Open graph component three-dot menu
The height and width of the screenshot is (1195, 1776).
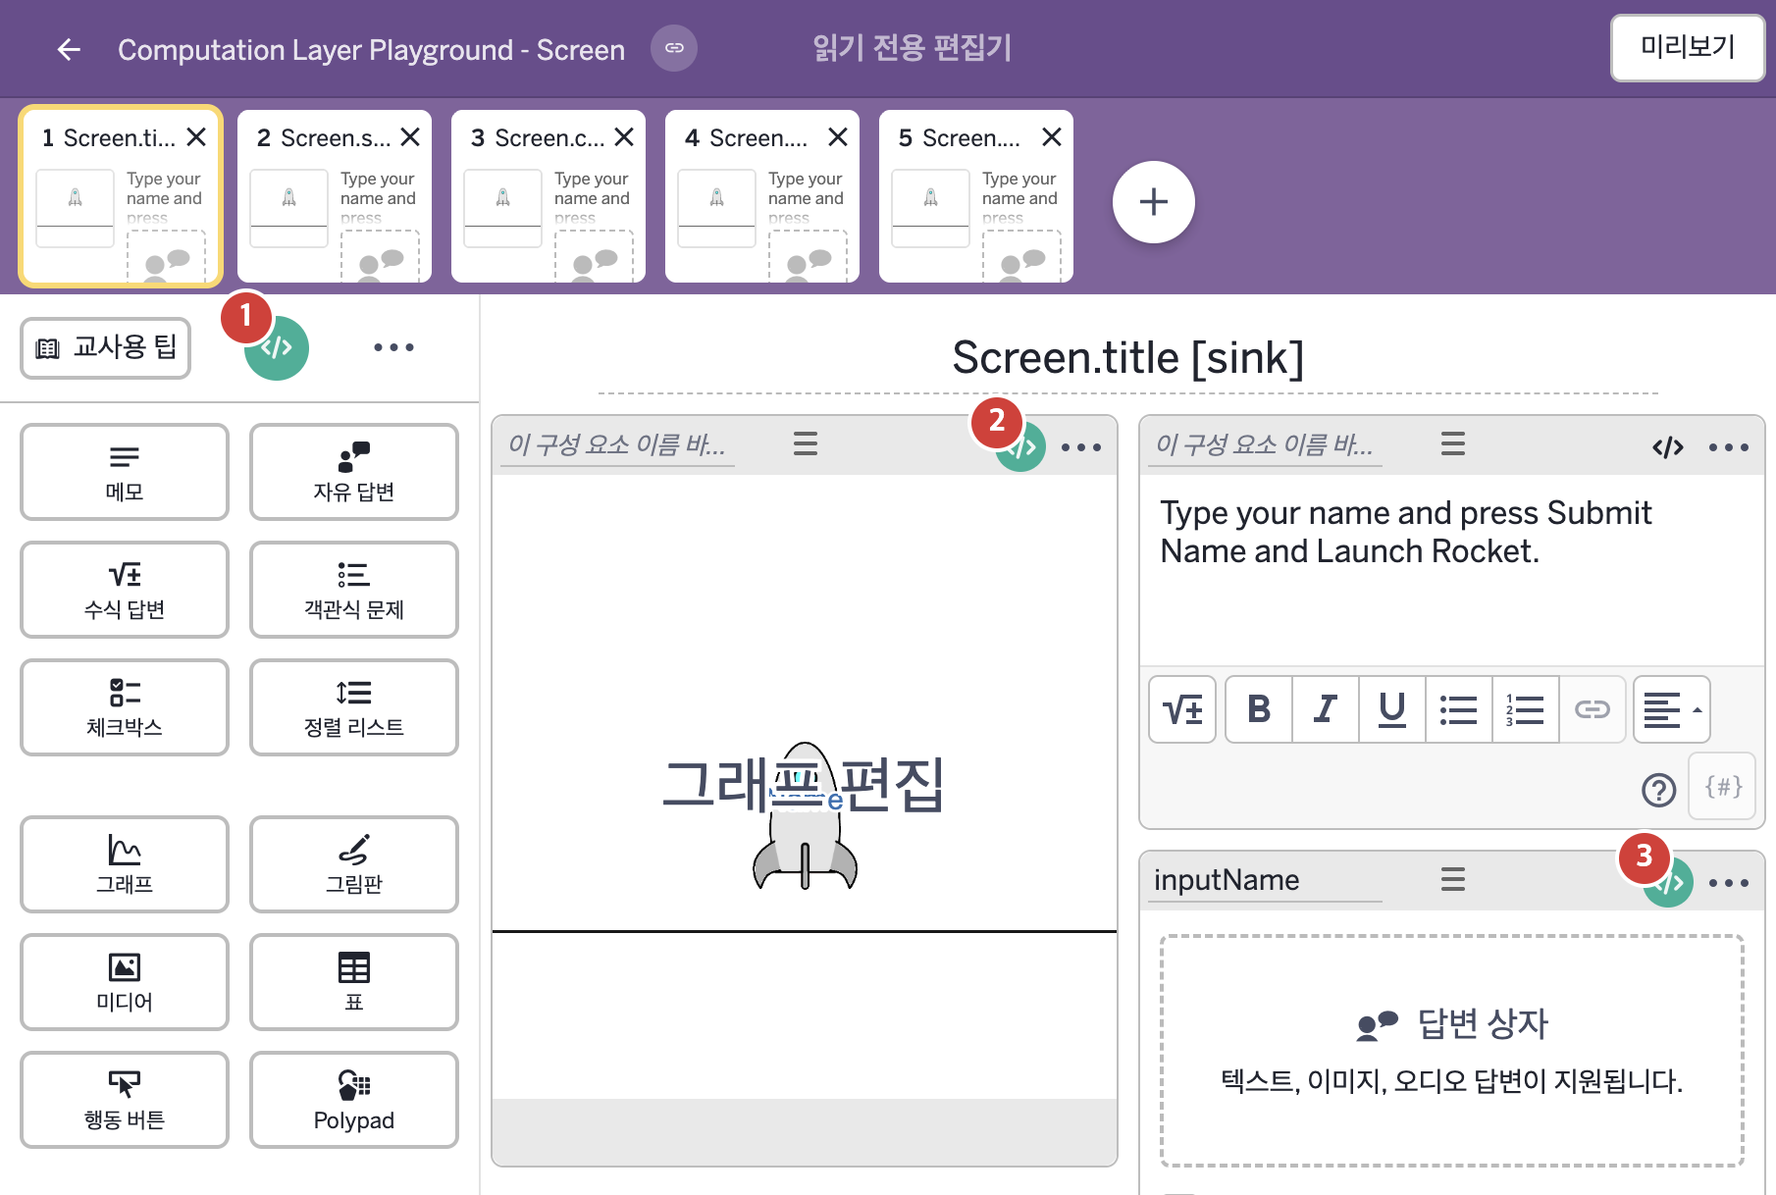point(1081,447)
